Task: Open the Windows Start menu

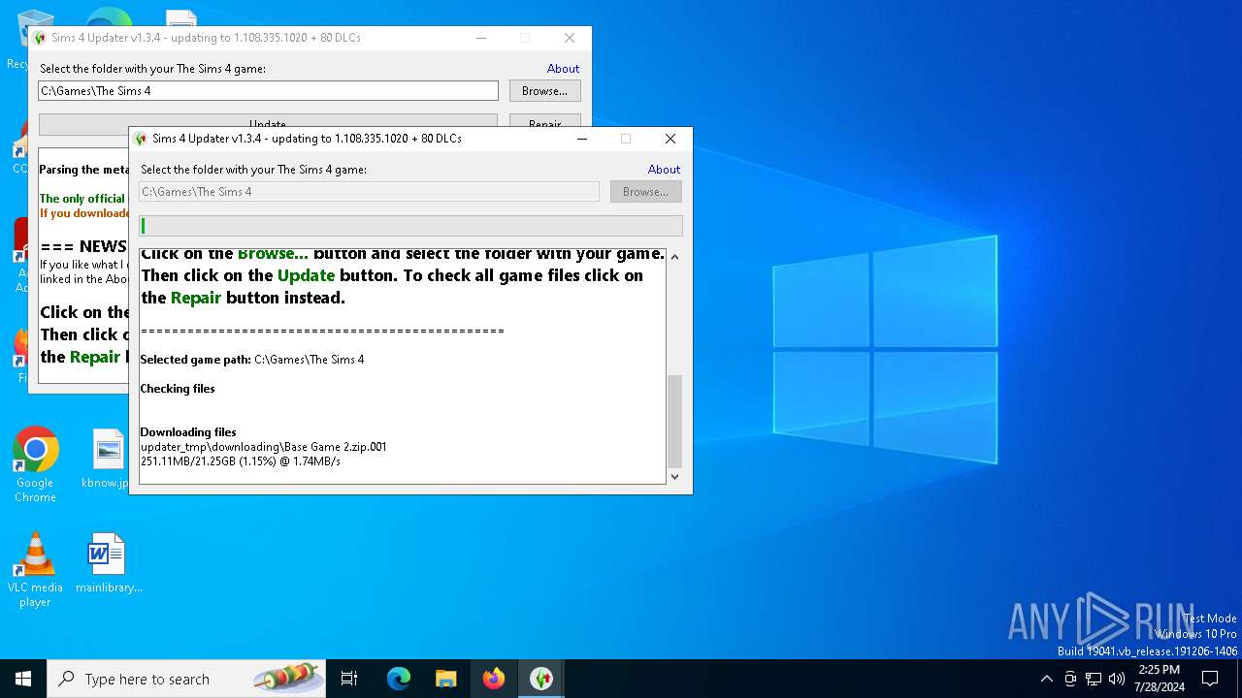Action: (23, 679)
